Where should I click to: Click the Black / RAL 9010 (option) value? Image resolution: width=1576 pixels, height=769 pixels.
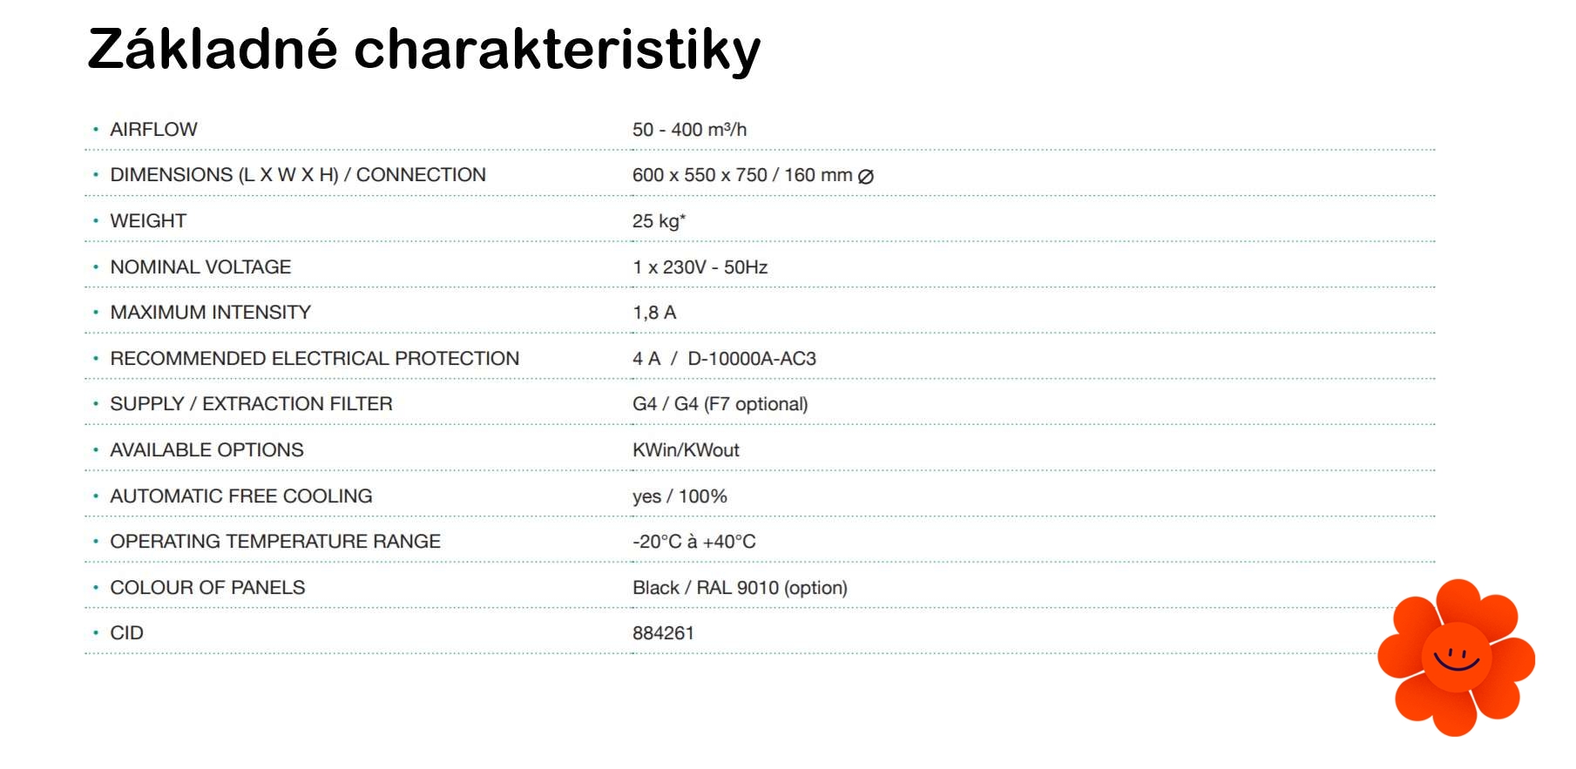[x=740, y=588]
